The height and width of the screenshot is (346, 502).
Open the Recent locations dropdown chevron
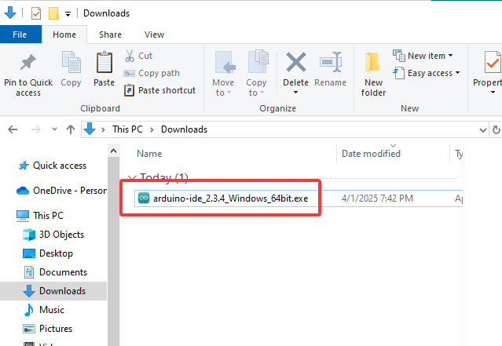[x=54, y=129]
